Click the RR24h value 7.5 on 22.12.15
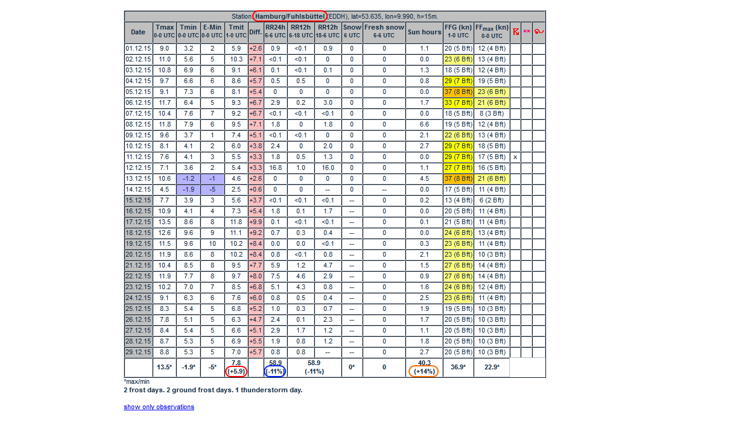 [275, 276]
